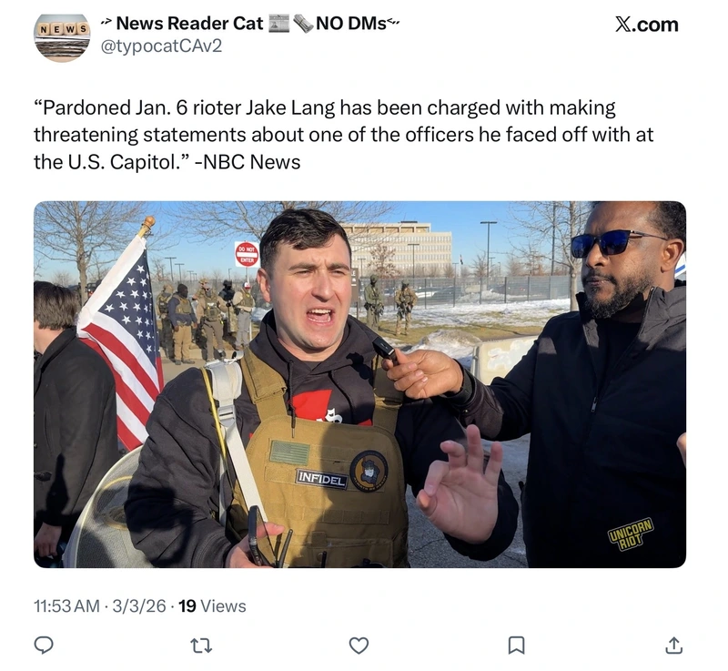Click the 3/3/26 post date

139,606
